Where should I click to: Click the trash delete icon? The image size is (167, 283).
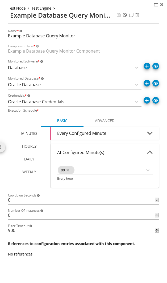coord(137,15)
